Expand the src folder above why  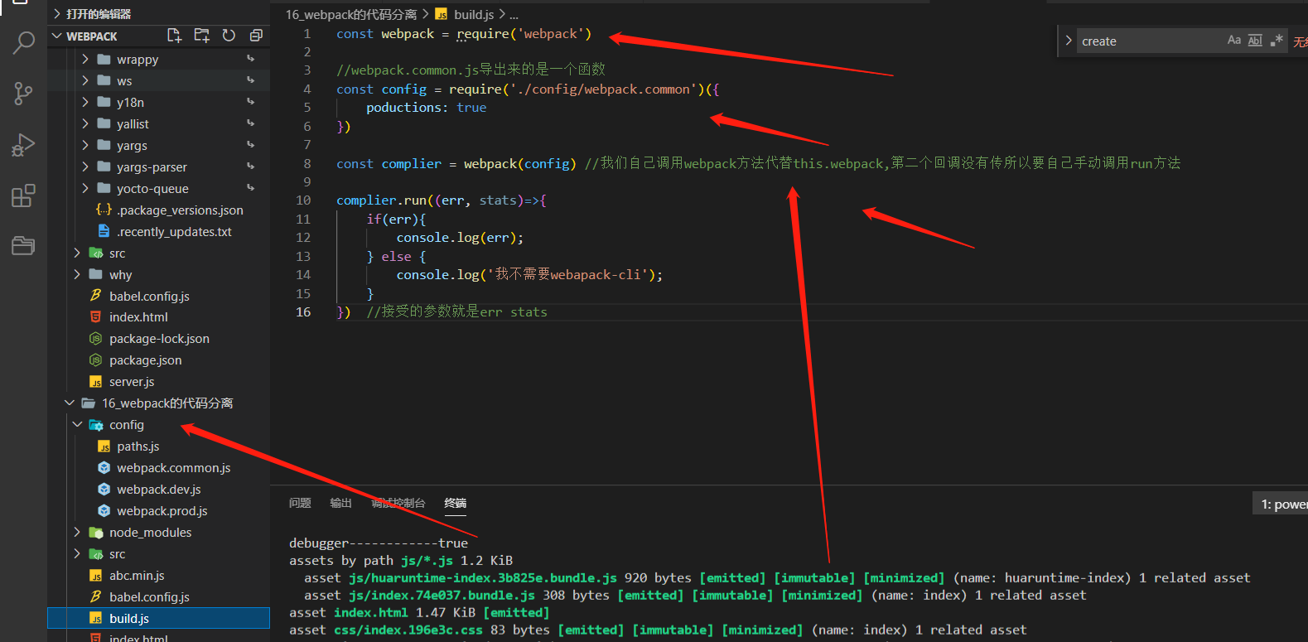coord(77,253)
